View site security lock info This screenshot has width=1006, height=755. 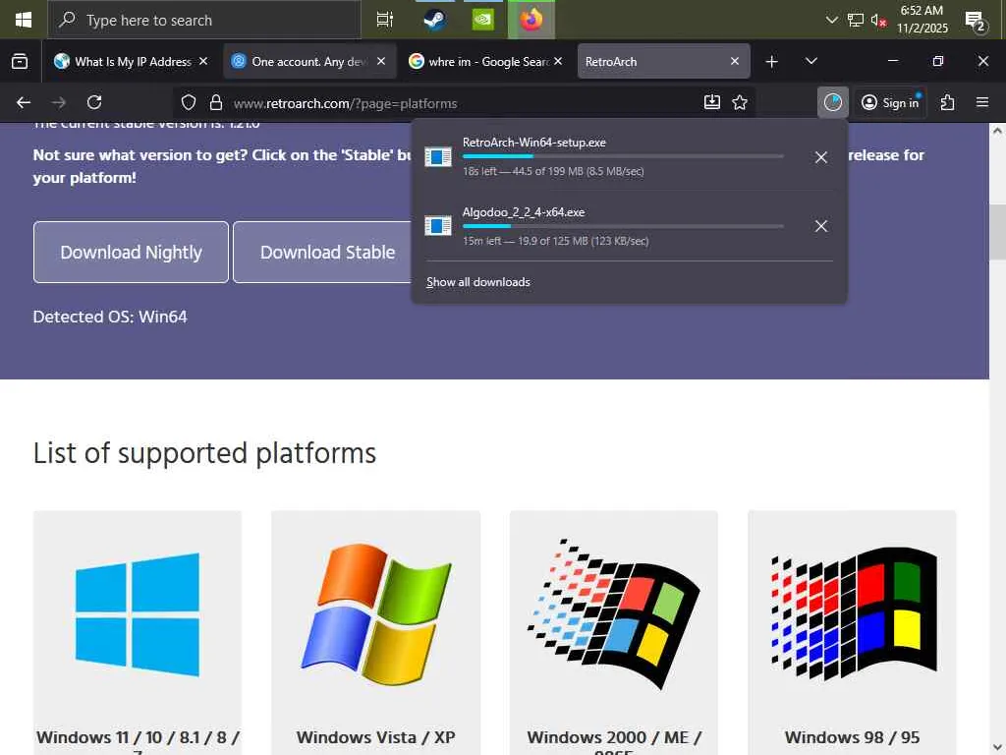216,102
